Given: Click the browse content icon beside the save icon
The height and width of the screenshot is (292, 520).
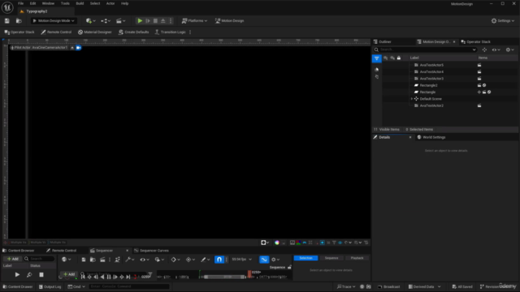Looking at the screenshot, I should point(19,21).
